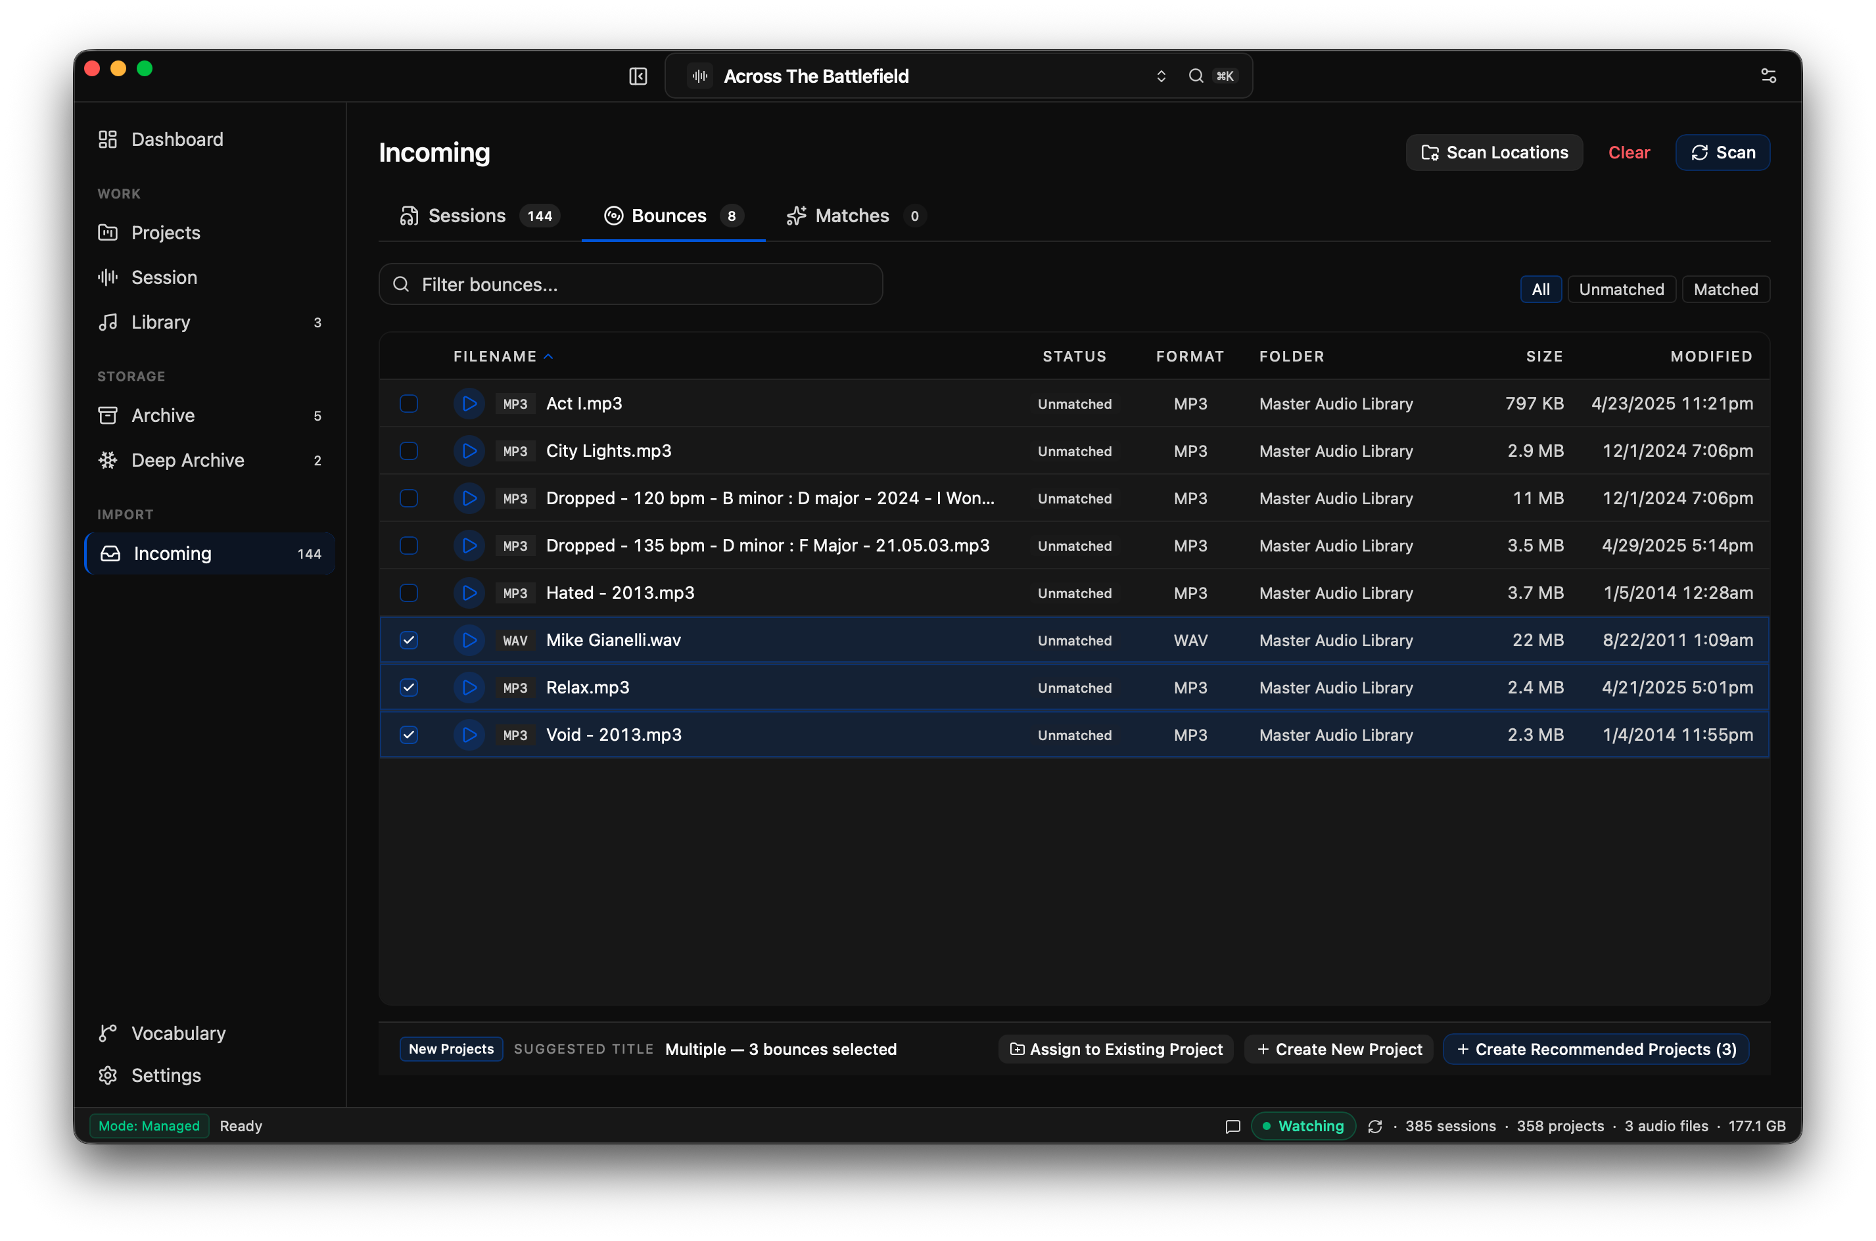The width and height of the screenshot is (1876, 1241).
Task: Select Incoming in the sidebar
Action: (x=210, y=553)
